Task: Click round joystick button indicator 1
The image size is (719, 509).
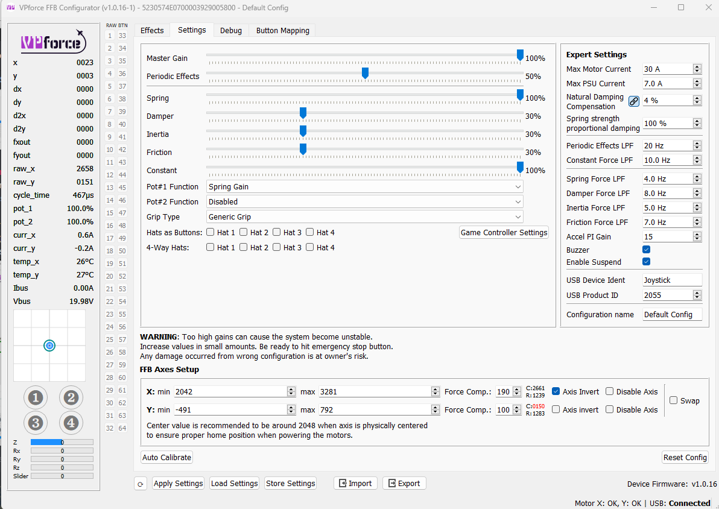Action: [x=35, y=397]
